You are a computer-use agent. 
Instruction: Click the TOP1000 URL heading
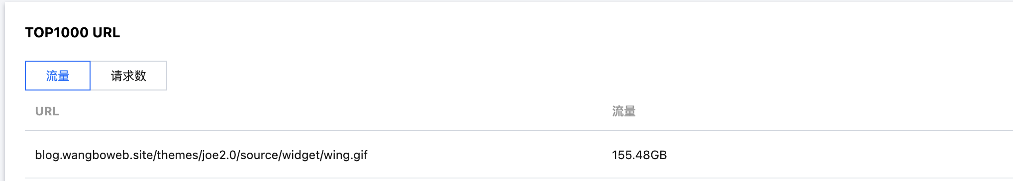tap(73, 33)
